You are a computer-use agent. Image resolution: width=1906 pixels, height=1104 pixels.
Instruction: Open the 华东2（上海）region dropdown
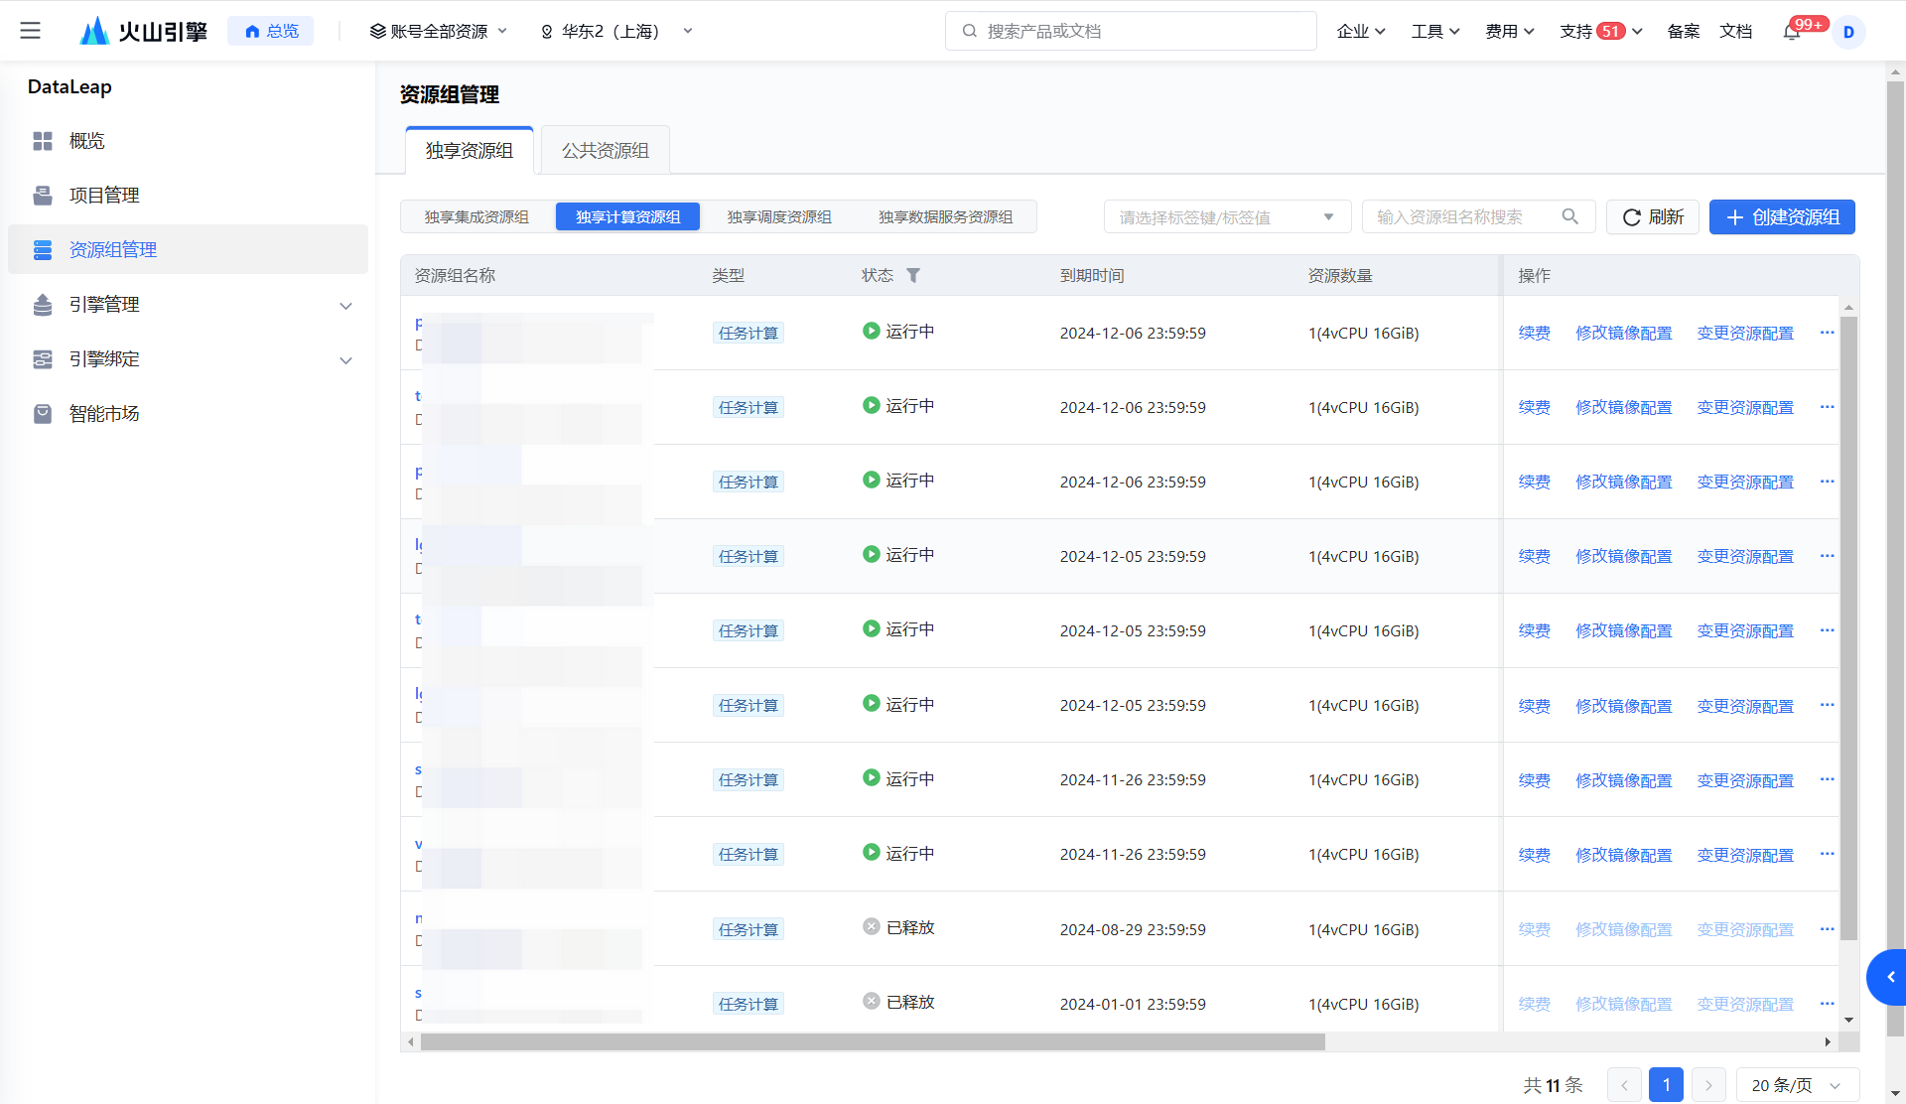(x=615, y=32)
